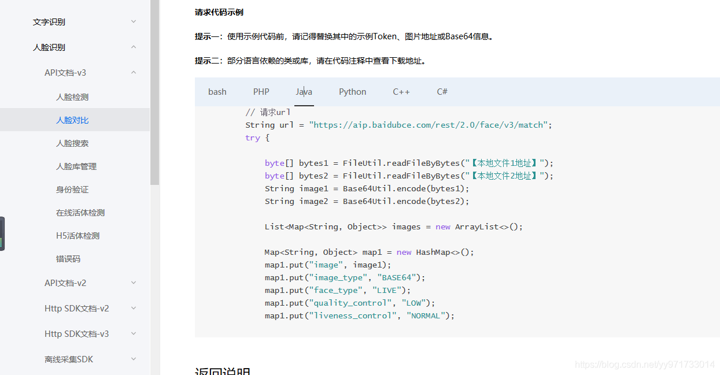The height and width of the screenshot is (375, 720).
Task: Open the 错误码 reference page
Action: (72, 258)
